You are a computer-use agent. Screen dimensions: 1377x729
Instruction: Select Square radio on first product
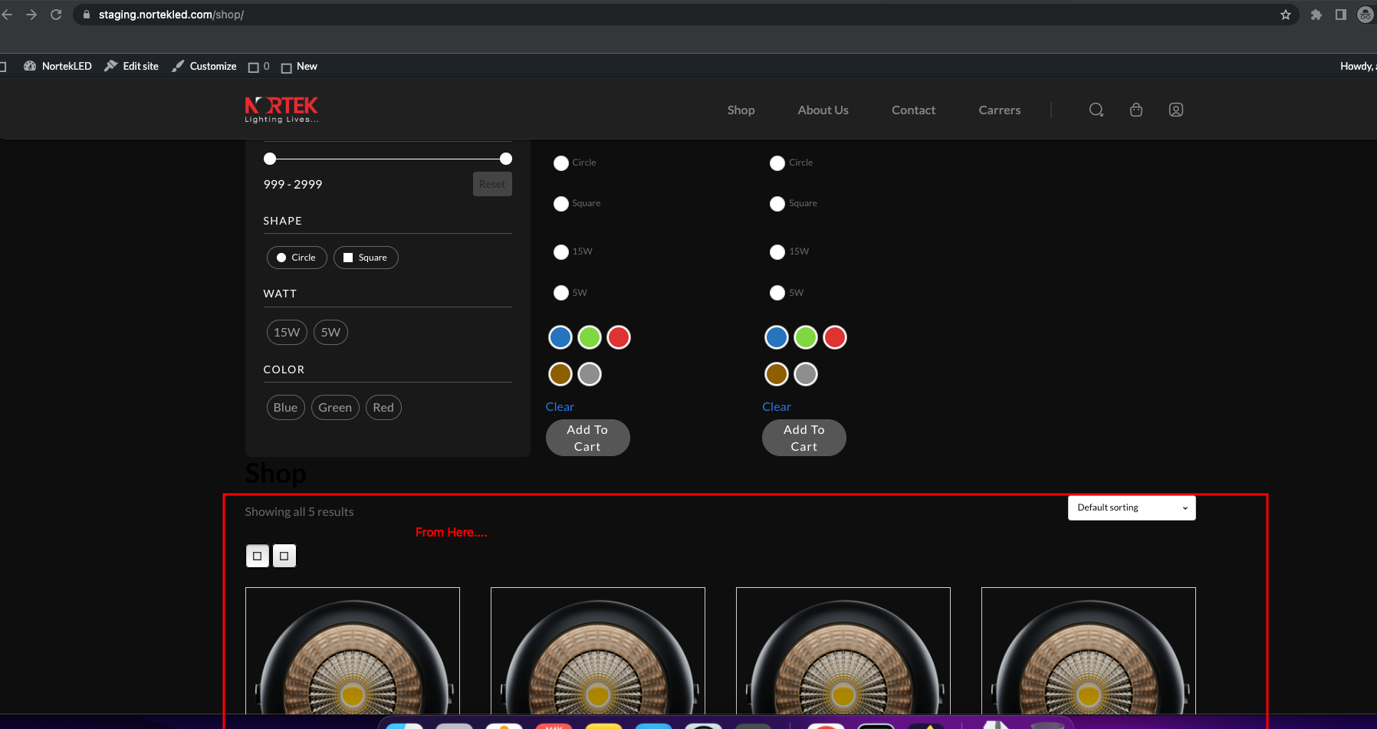click(x=561, y=204)
